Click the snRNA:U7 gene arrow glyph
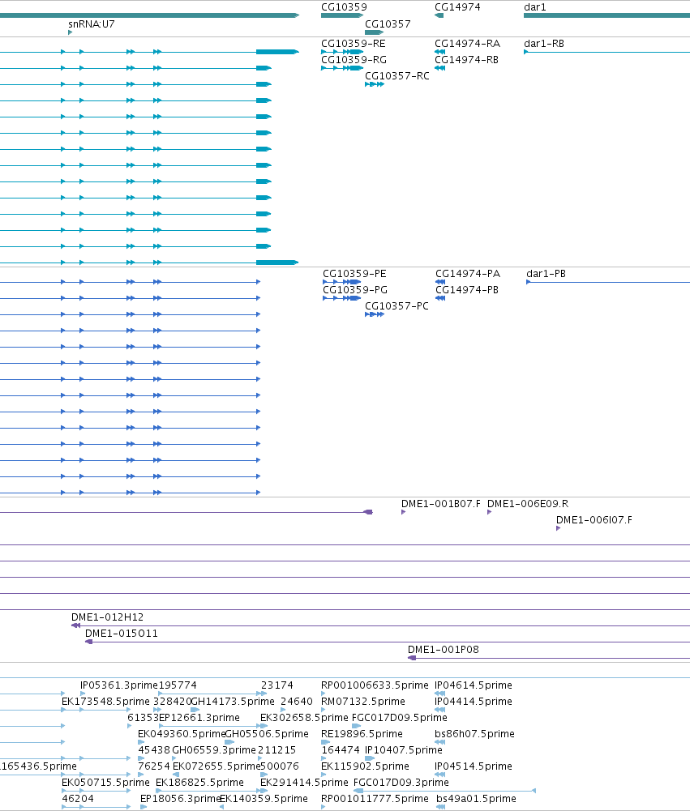The width and height of the screenshot is (690, 811). 70,32
